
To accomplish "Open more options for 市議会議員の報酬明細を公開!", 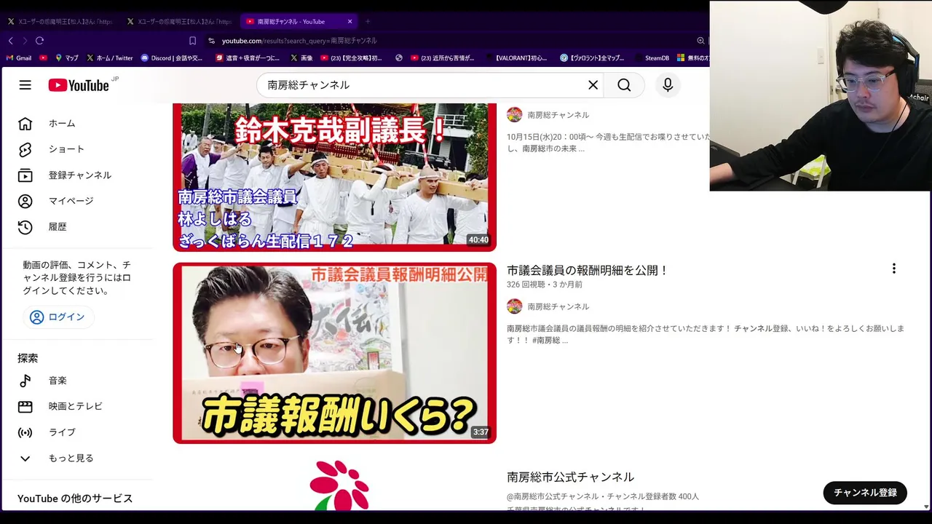I will point(894,269).
